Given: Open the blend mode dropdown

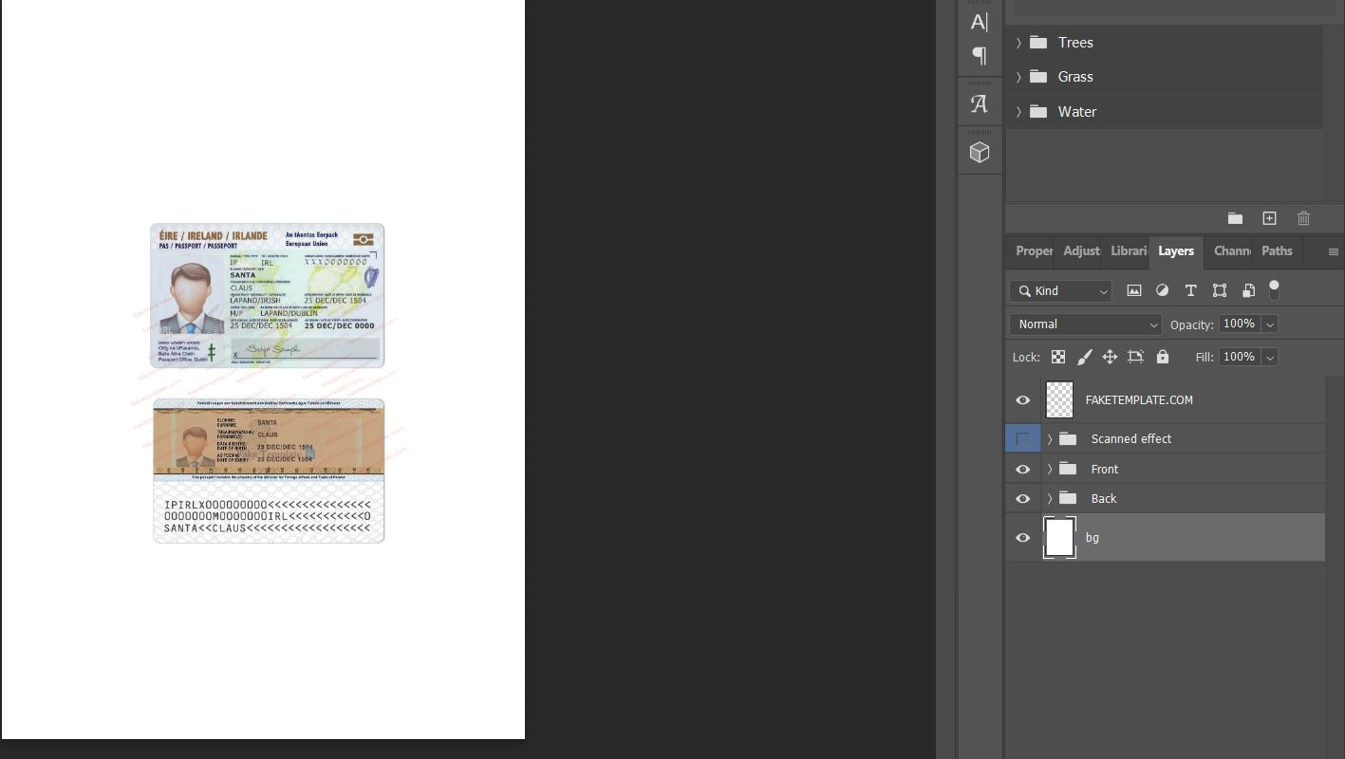Looking at the screenshot, I should [x=1085, y=324].
